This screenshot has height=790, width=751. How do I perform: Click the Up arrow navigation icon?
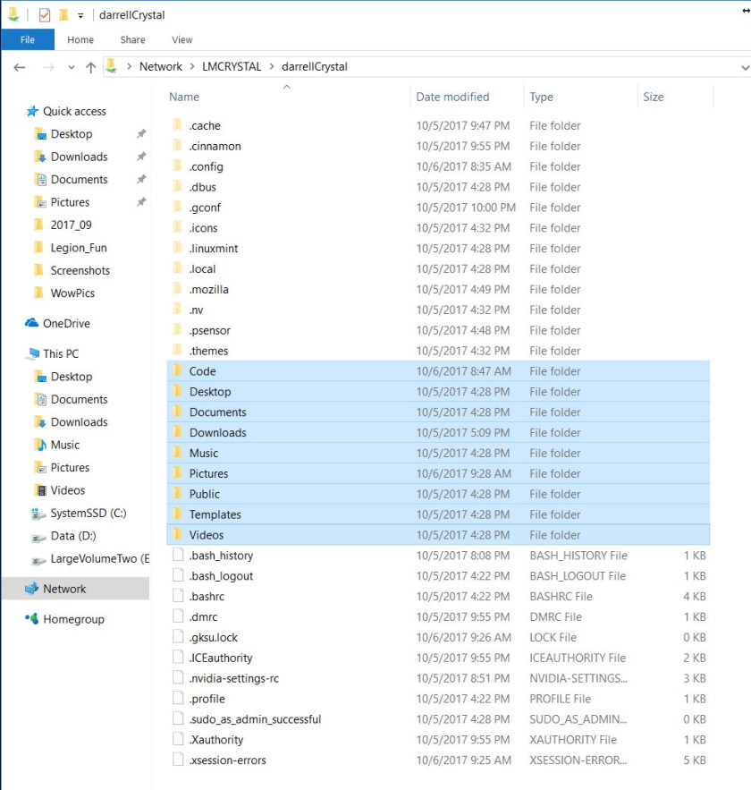tap(90, 67)
